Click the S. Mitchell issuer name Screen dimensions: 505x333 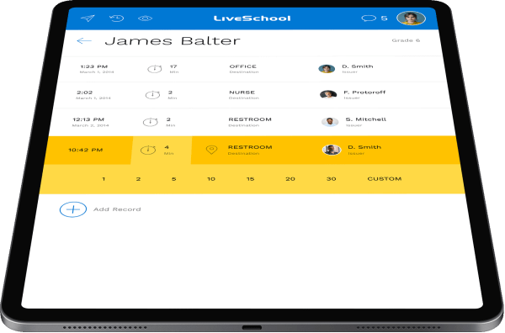(366, 119)
